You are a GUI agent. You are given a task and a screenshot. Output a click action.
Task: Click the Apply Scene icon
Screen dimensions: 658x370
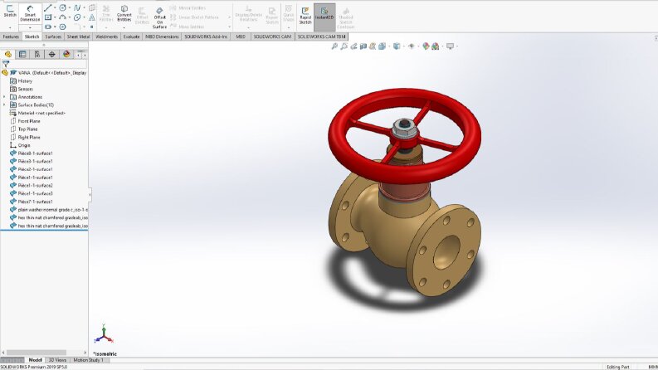435,46
